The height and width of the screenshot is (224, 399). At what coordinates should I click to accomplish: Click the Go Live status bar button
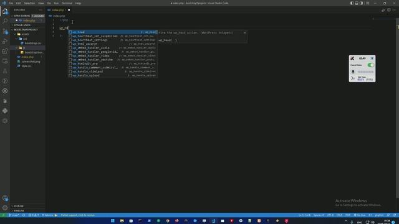(360, 215)
